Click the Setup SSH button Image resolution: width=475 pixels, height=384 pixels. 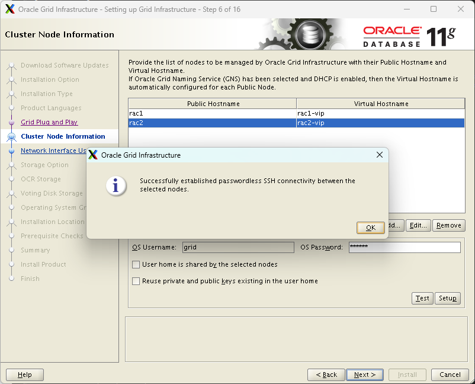[x=448, y=298]
